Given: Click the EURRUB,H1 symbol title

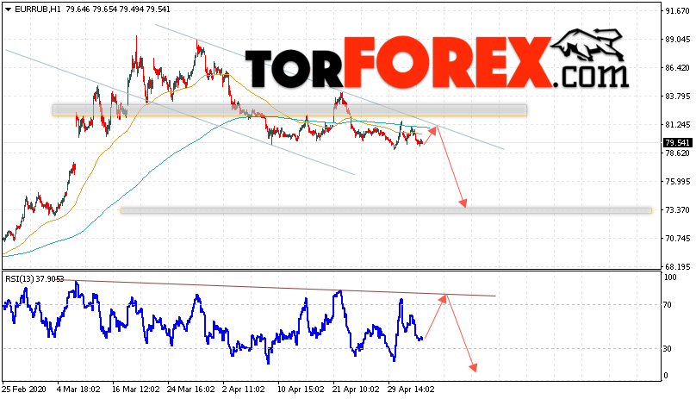Looking at the screenshot, I should coord(38,9).
